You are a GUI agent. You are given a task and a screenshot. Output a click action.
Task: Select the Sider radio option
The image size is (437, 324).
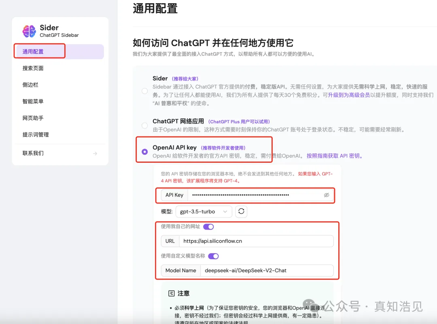[144, 91]
